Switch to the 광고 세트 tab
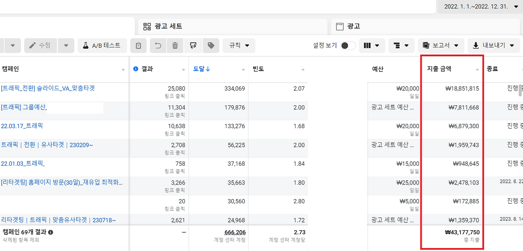 tap(232, 27)
